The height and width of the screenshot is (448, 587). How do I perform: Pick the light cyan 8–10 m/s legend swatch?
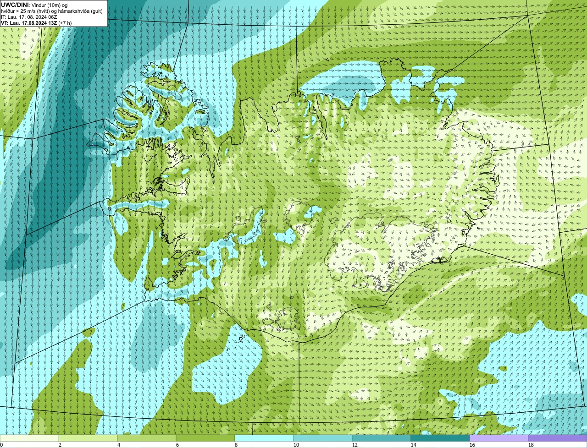point(264,438)
